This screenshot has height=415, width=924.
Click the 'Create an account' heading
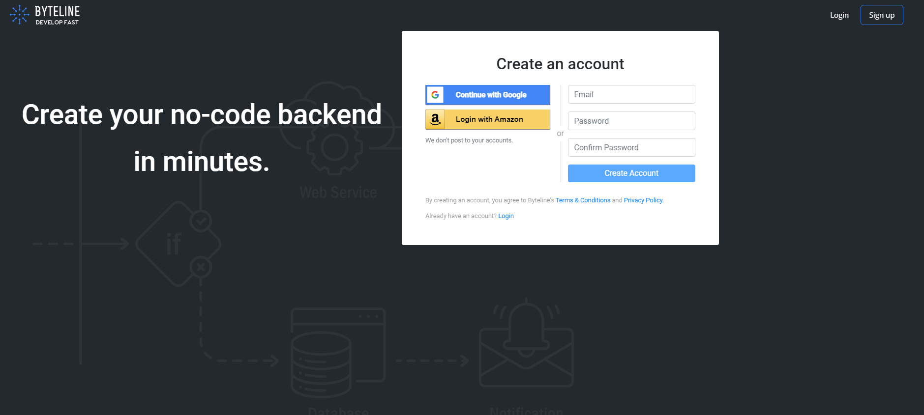(560, 64)
